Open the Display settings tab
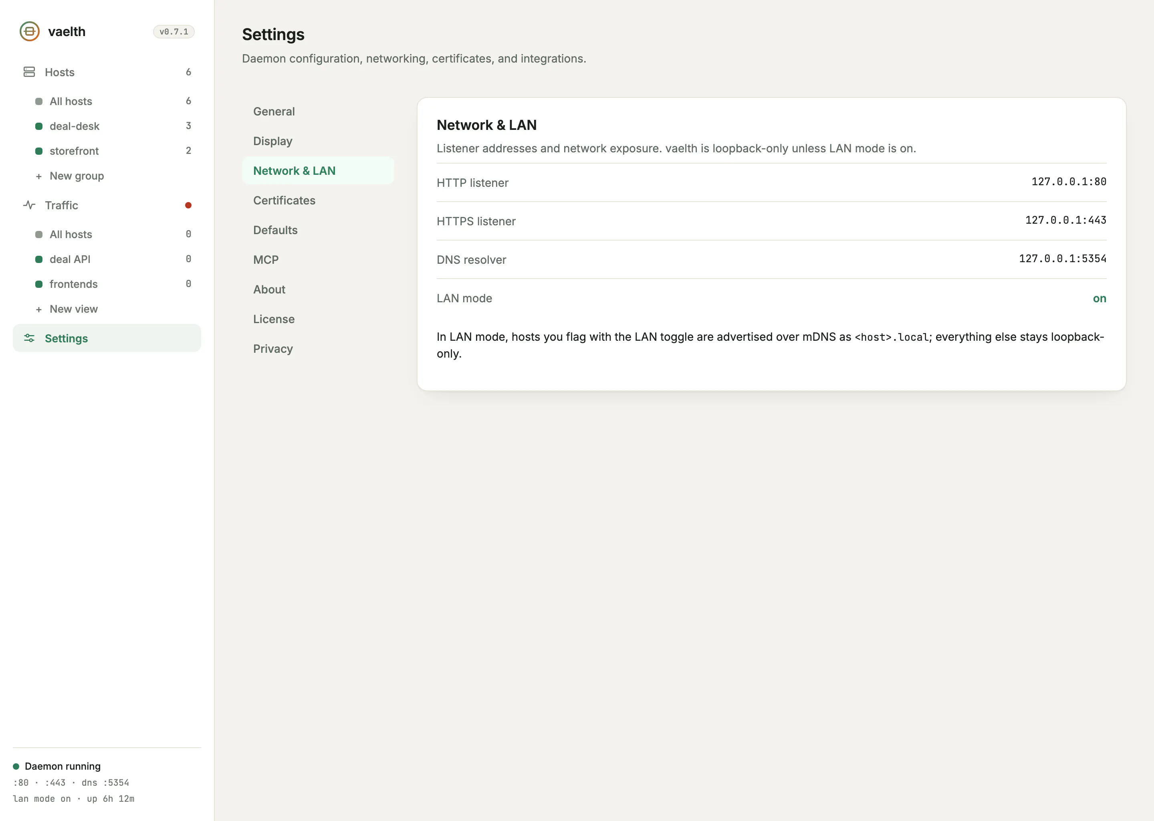 point(318,141)
